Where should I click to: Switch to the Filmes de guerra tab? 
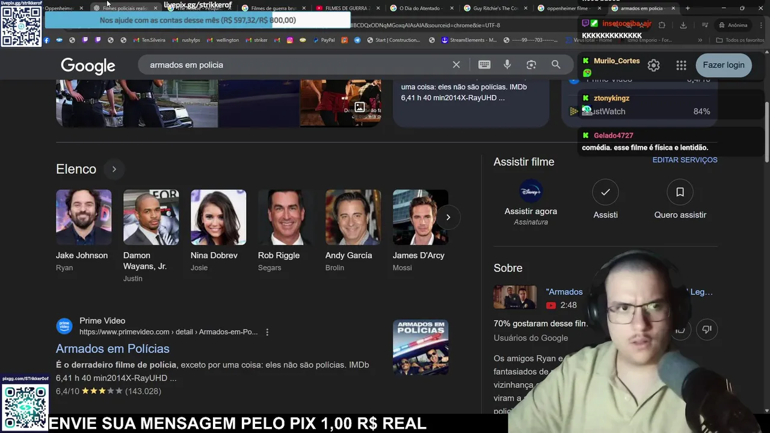(x=273, y=8)
